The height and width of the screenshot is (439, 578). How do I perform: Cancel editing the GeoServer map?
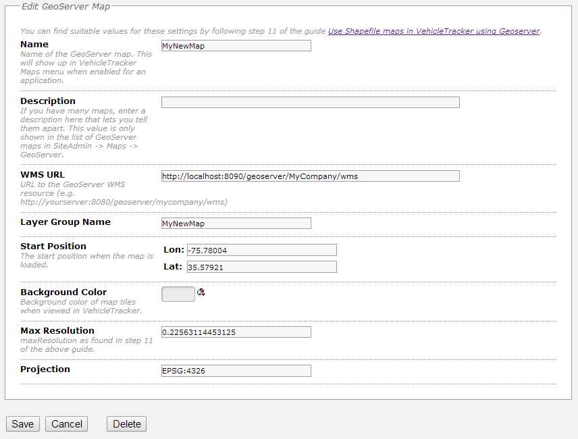pyautogui.click(x=65, y=423)
